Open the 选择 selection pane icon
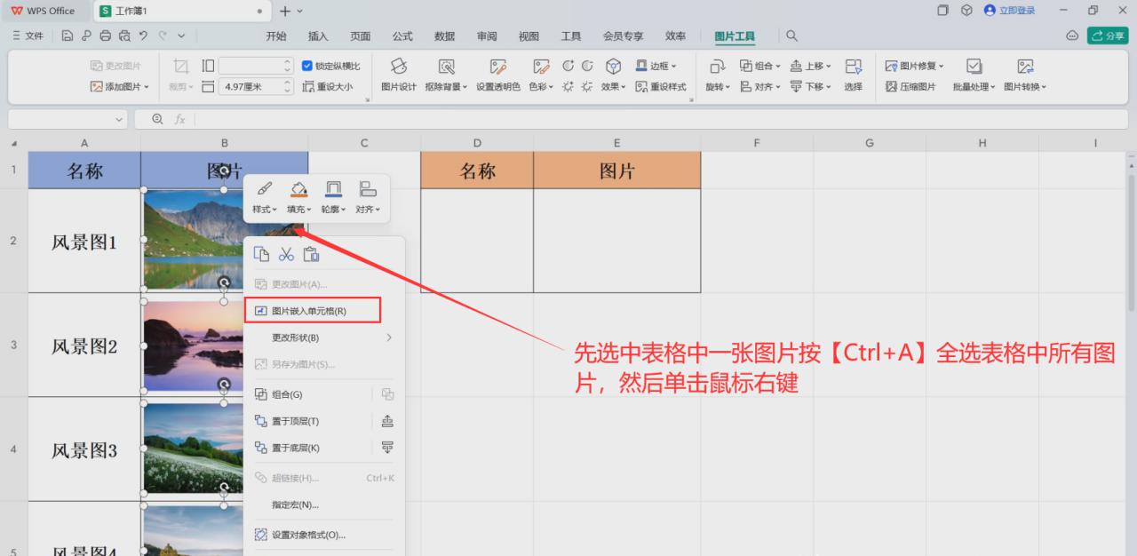The image size is (1137, 556). tap(854, 75)
